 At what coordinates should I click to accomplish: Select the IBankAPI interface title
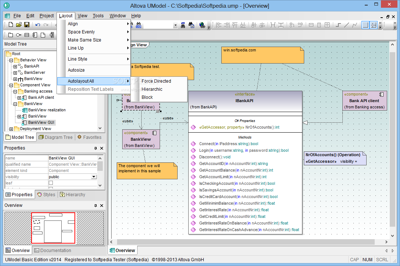tap(244, 101)
